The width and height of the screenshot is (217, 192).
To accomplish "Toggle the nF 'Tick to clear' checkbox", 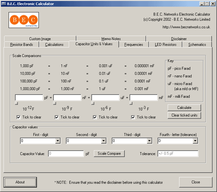I will click(x=57, y=117).
